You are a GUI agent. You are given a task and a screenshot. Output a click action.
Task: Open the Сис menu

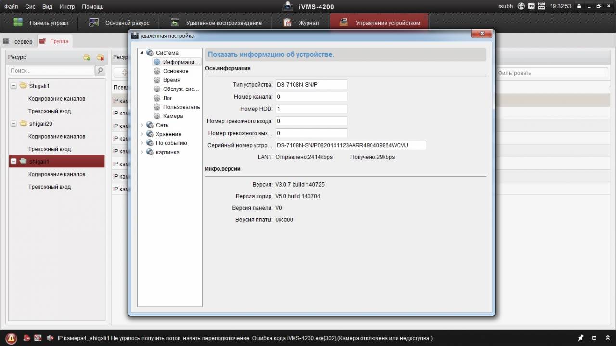pos(30,7)
